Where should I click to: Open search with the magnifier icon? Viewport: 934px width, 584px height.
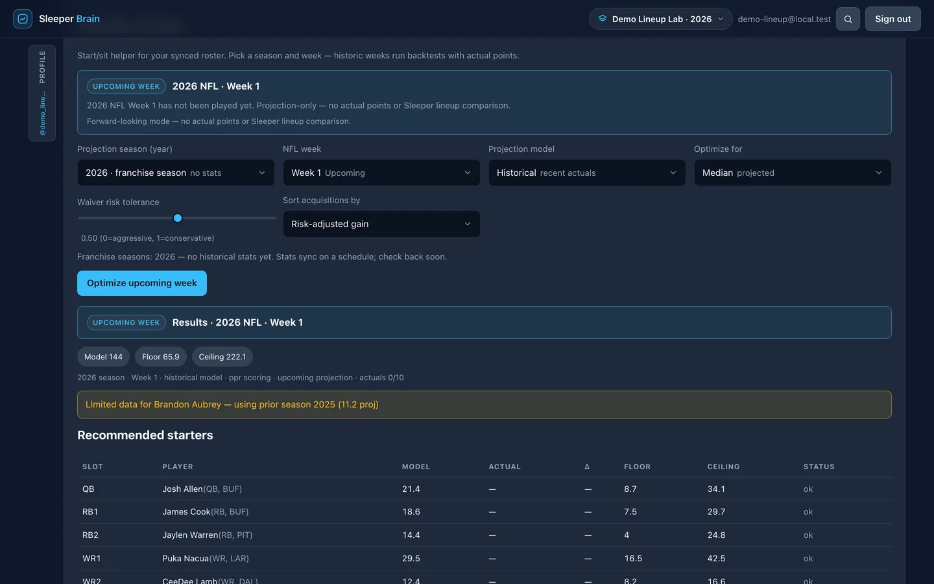coord(848,19)
